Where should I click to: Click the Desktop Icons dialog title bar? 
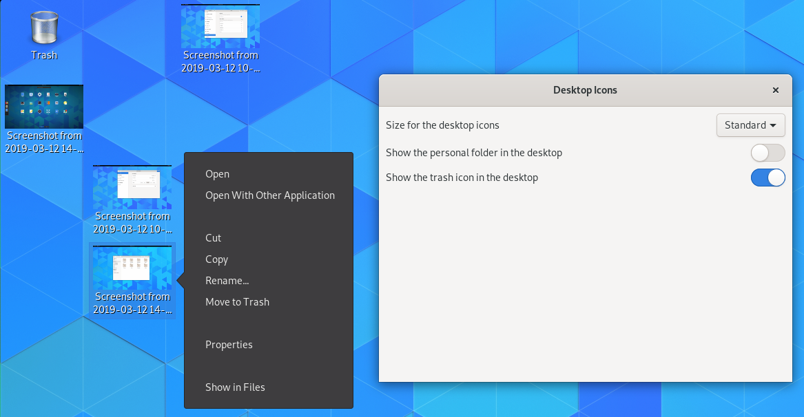coord(585,90)
